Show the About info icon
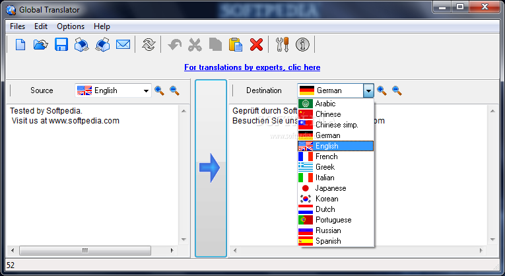The height and width of the screenshot is (276, 505). (x=302, y=44)
